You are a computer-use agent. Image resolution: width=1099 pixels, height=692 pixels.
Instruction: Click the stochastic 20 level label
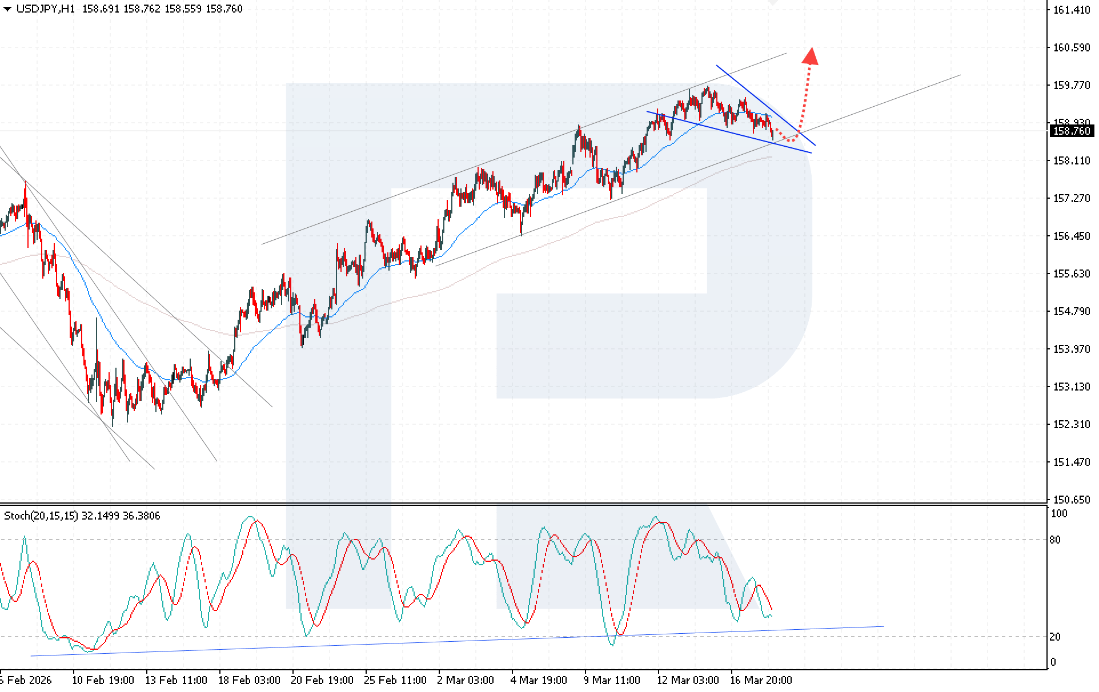(1055, 637)
